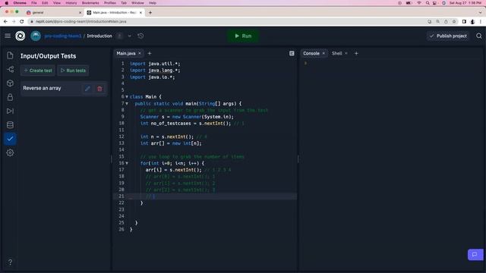
Task: Bookmark this page with star icon
Action: pos(454,21)
